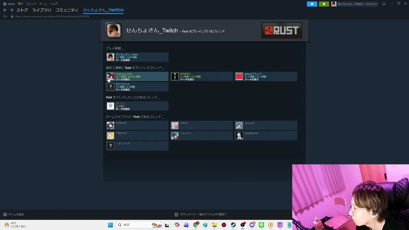Open hoshizora_karin's profile name link
This screenshot has height=230, width=409.
click(x=124, y=74)
